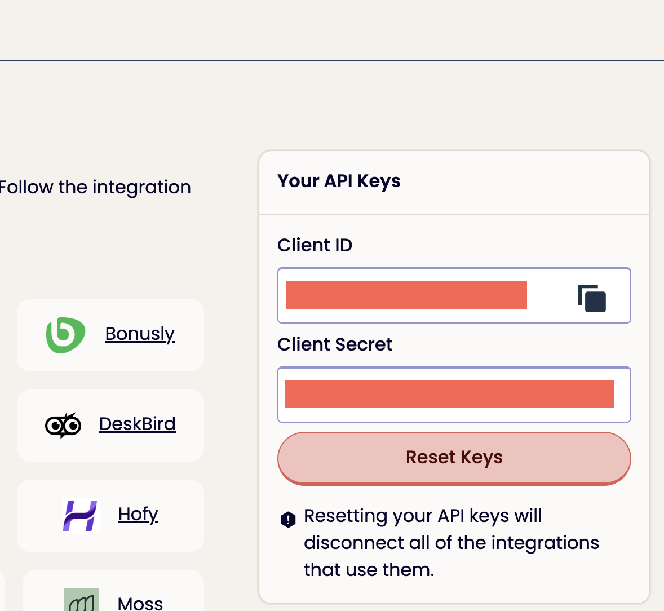
Task: Copy the Client ID to clipboard
Action: coord(592,298)
